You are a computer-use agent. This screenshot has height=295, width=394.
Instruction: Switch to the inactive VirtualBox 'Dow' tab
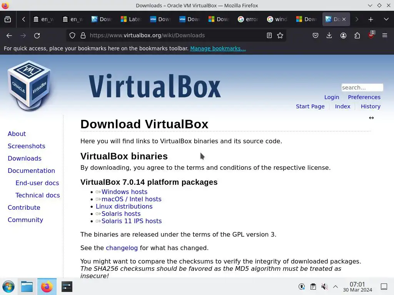coord(102,19)
